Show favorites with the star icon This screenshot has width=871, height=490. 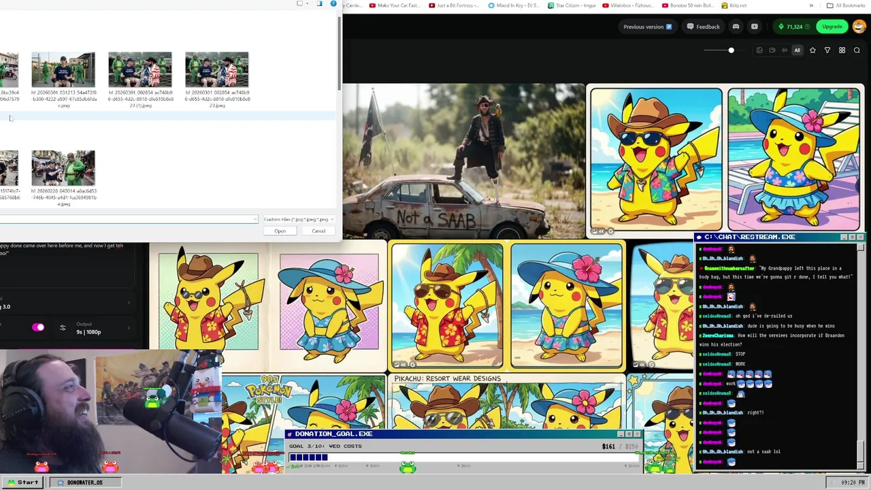[812, 50]
